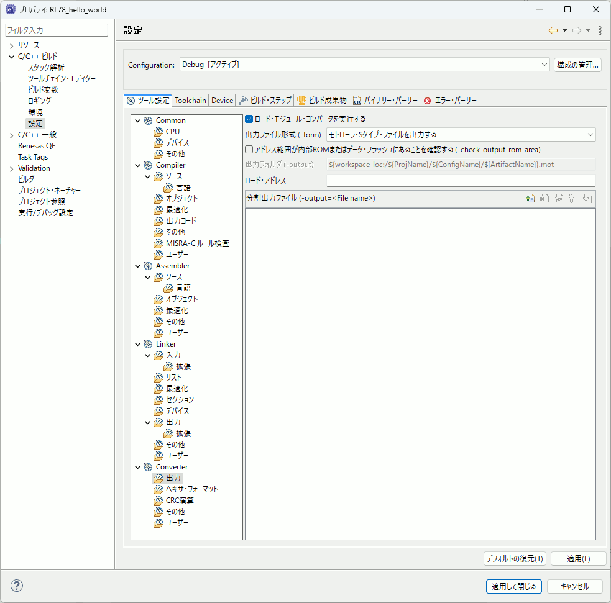Collapse the Linker tree node
Screen dimensions: 611x603
(x=137, y=344)
